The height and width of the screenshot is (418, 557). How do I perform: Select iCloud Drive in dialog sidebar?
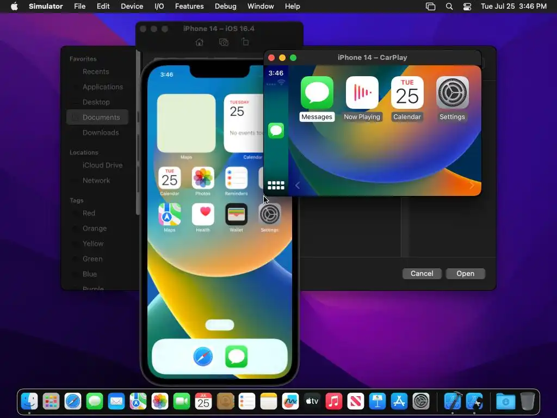coord(97,165)
